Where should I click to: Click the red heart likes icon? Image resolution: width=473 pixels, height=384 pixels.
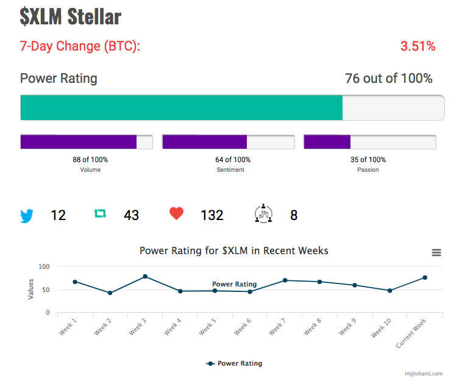point(177,213)
